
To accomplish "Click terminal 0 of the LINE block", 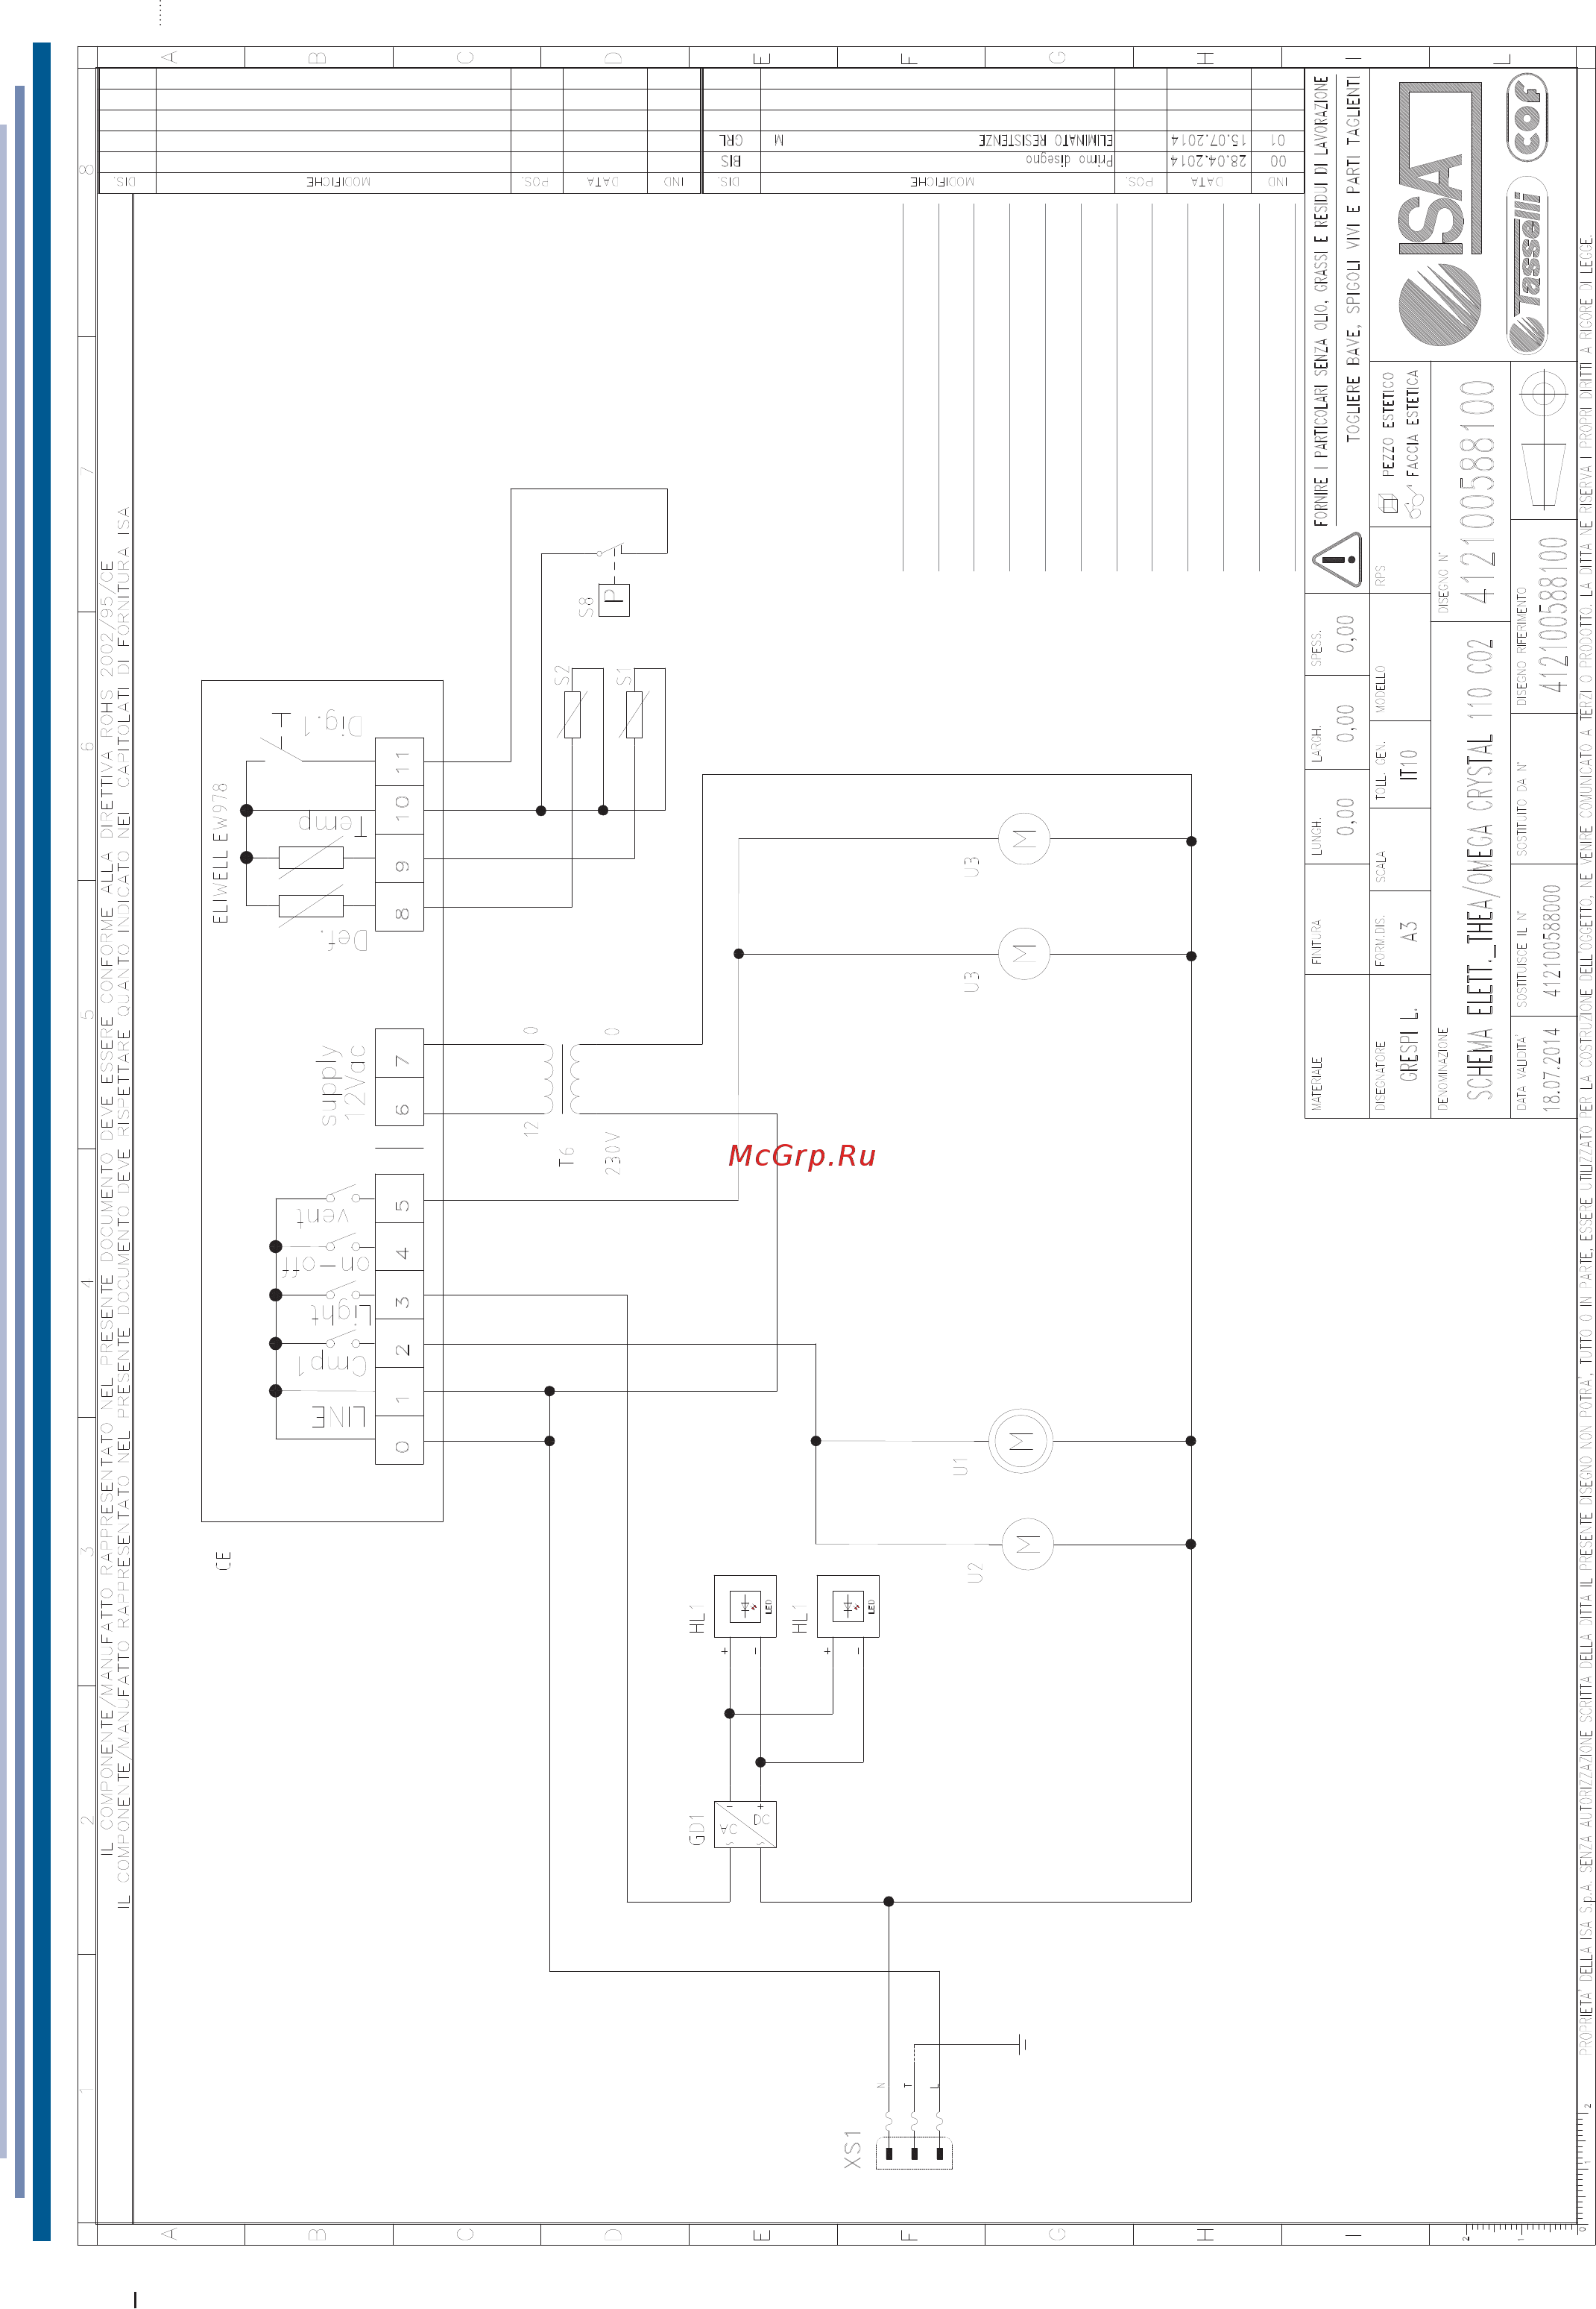I will pyautogui.click(x=399, y=1441).
